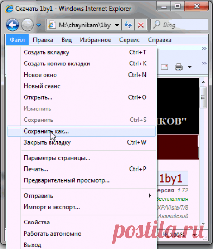Image resolution: width=213 pixels, height=249 pixels.
Task: Expand the command bar chevron overflow
Action: [204, 64]
